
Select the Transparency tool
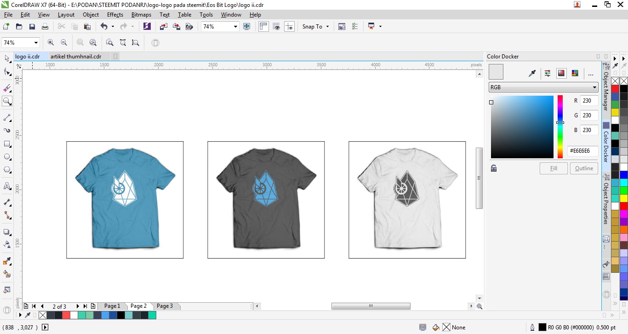[x=7, y=245]
